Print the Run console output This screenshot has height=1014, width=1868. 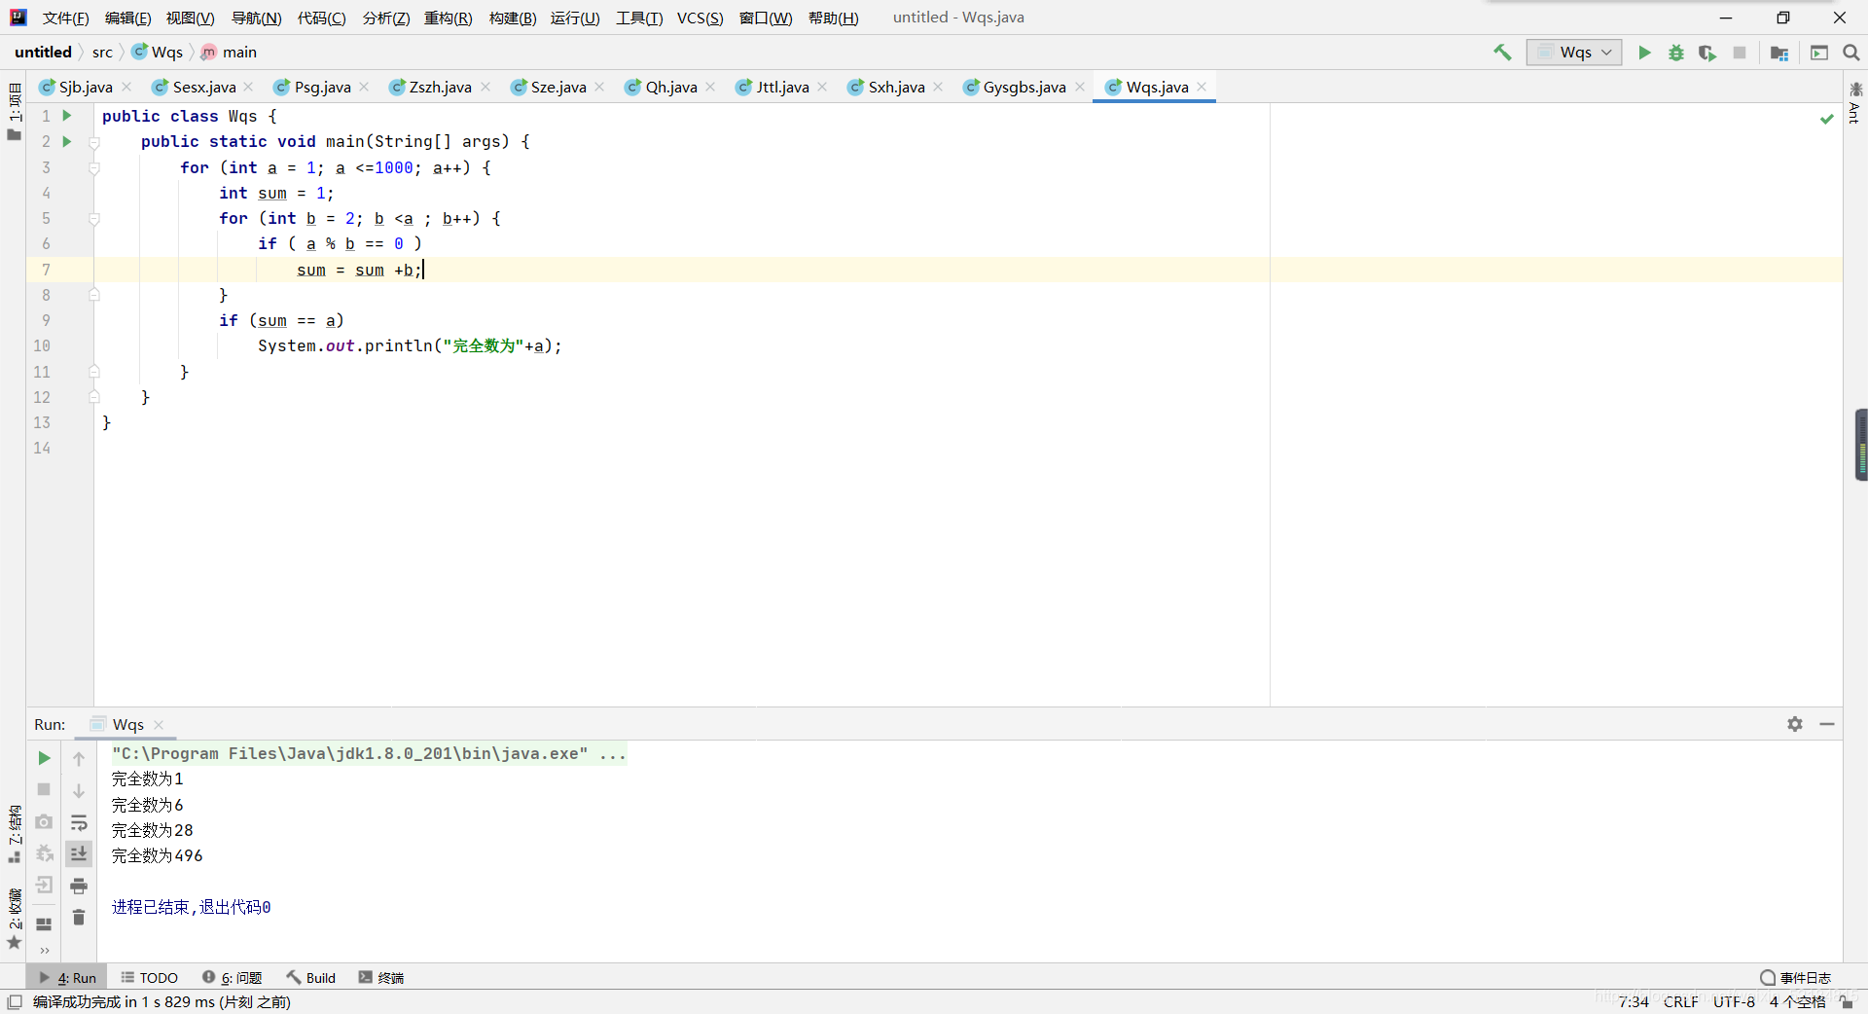79,886
